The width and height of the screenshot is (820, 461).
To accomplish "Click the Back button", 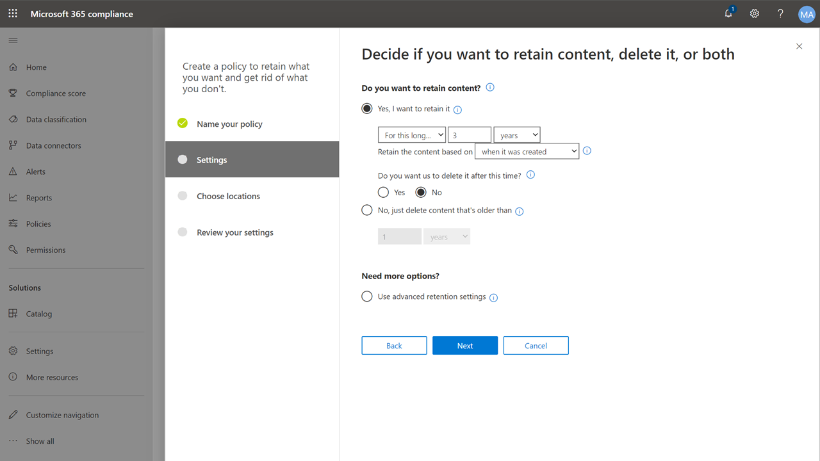I will pos(394,346).
